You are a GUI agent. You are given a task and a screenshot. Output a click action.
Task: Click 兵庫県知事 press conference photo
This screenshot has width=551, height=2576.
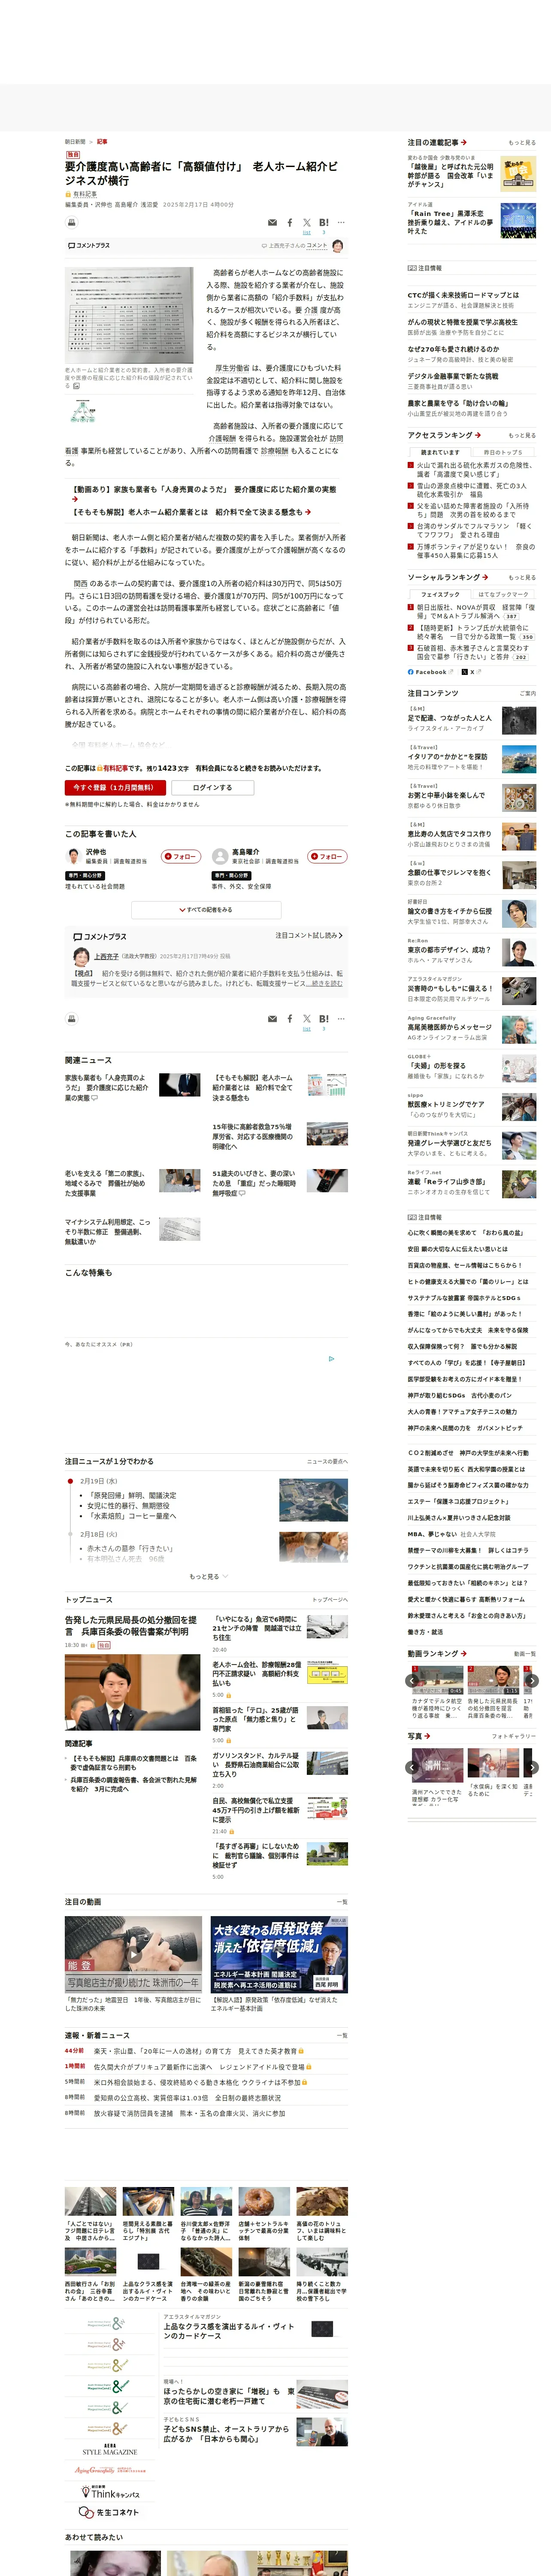132,1692
